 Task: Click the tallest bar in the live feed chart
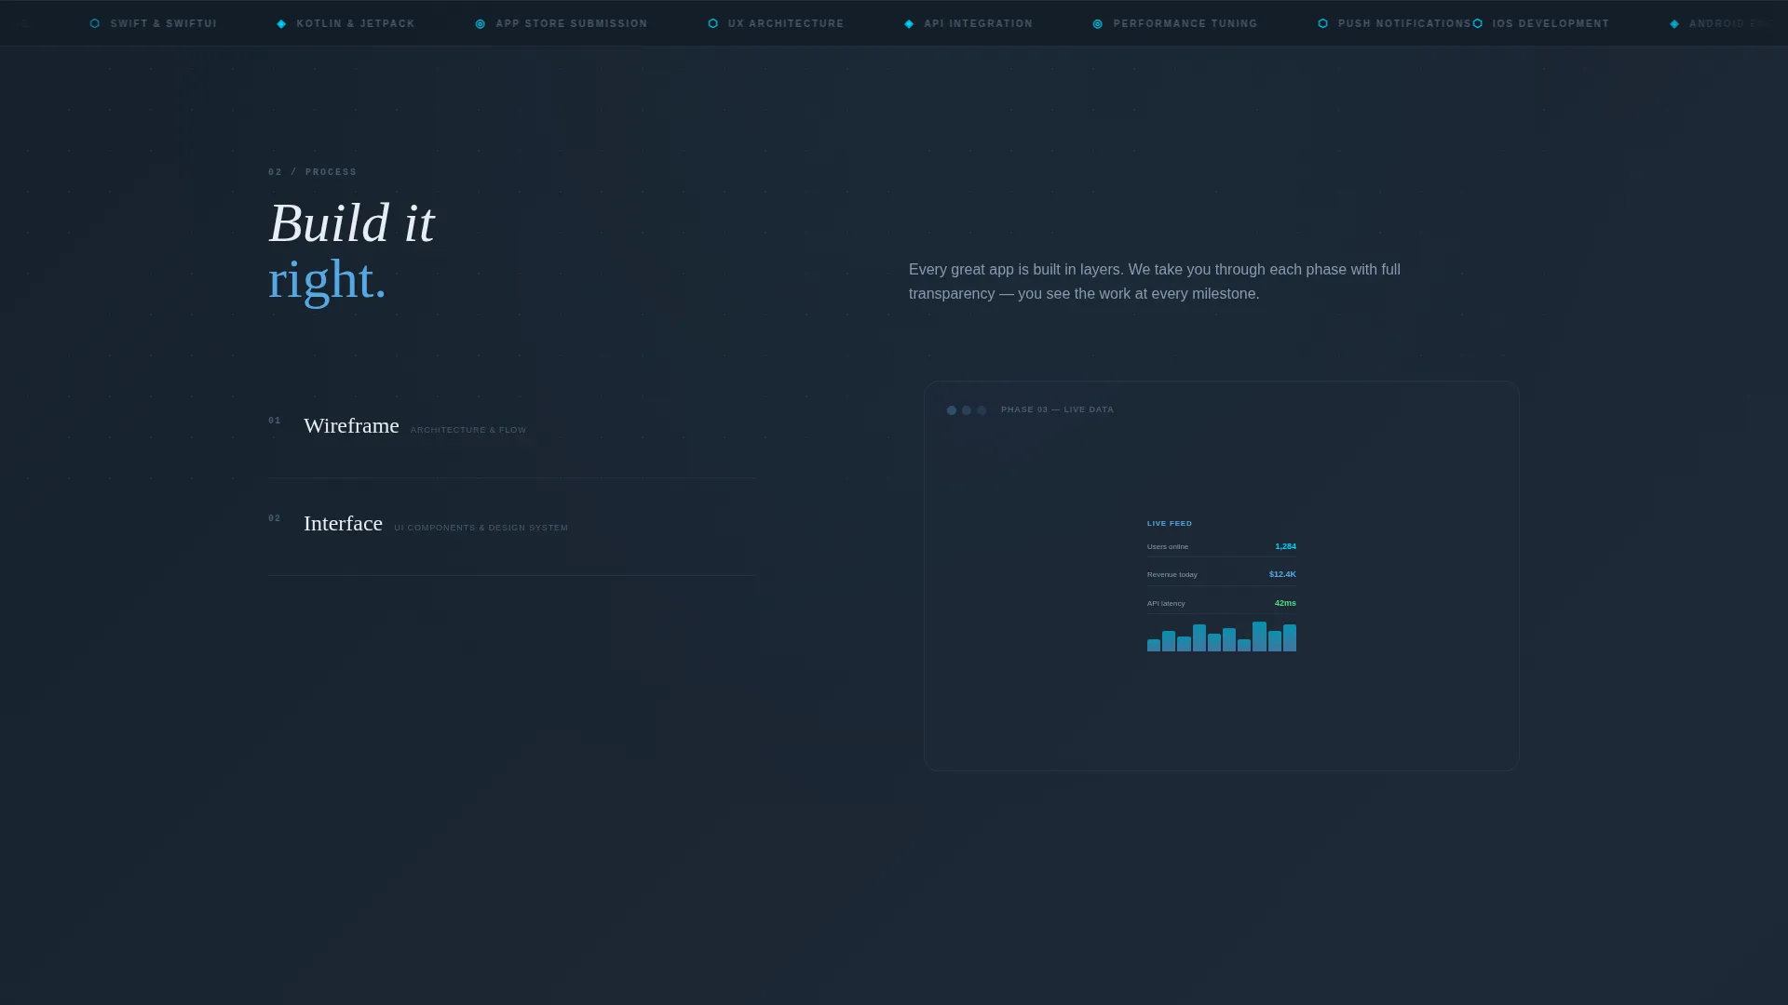[x=1259, y=636]
